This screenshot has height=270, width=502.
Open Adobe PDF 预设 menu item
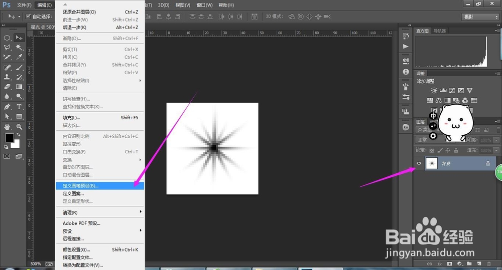pyautogui.click(x=100, y=223)
